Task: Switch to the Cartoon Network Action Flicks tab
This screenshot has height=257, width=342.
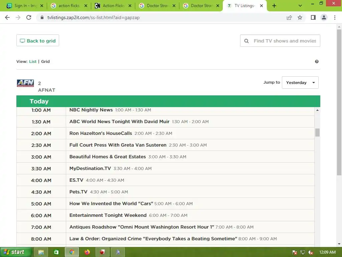Action: [113, 6]
